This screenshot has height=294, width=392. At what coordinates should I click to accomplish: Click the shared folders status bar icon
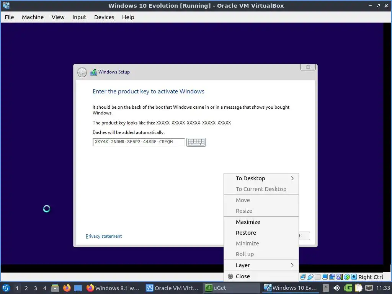pos(317,277)
